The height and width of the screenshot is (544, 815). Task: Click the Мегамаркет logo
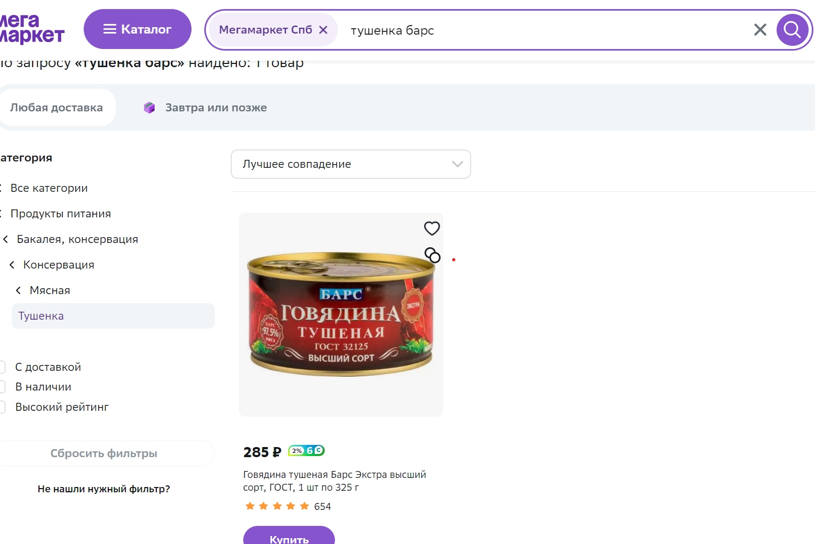coord(32,29)
